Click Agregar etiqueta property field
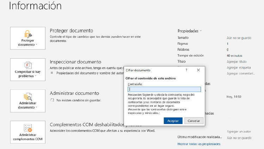 pyautogui.click(x=239, y=67)
